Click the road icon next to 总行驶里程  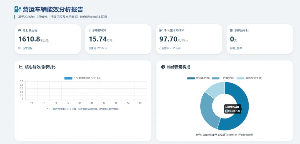(x=19, y=30)
